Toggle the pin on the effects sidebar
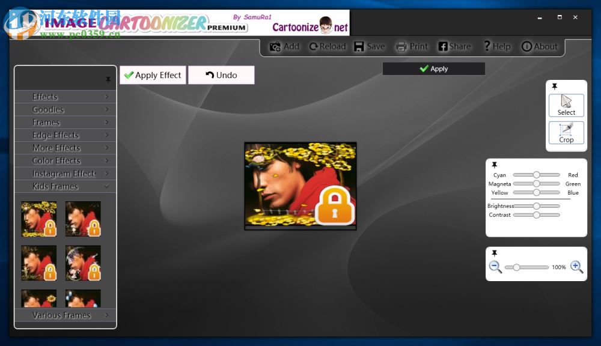Viewport: 601px width, 346px height. 108,79
